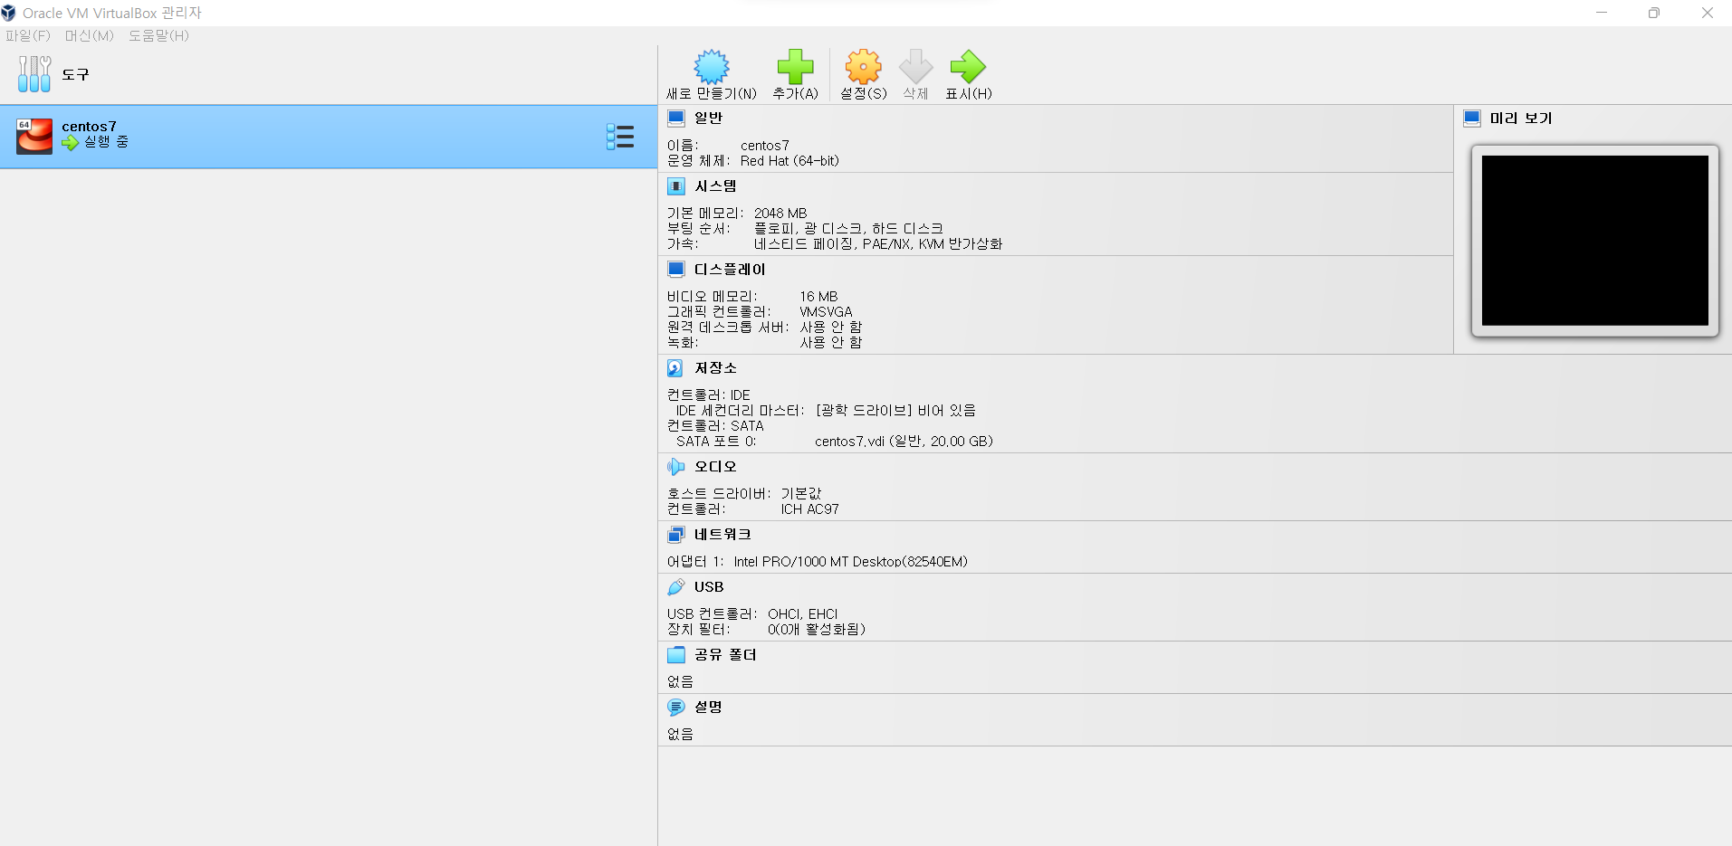Click the 오디오 speaker icon
Image resolution: width=1732 pixels, height=846 pixels.
click(x=675, y=466)
